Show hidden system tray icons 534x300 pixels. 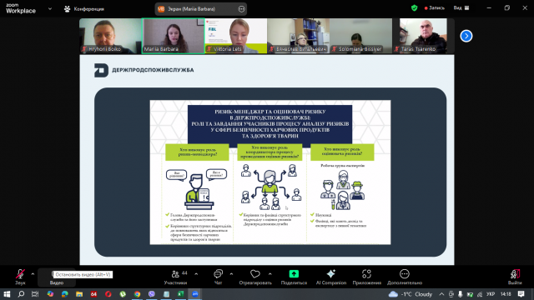[441, 294]
